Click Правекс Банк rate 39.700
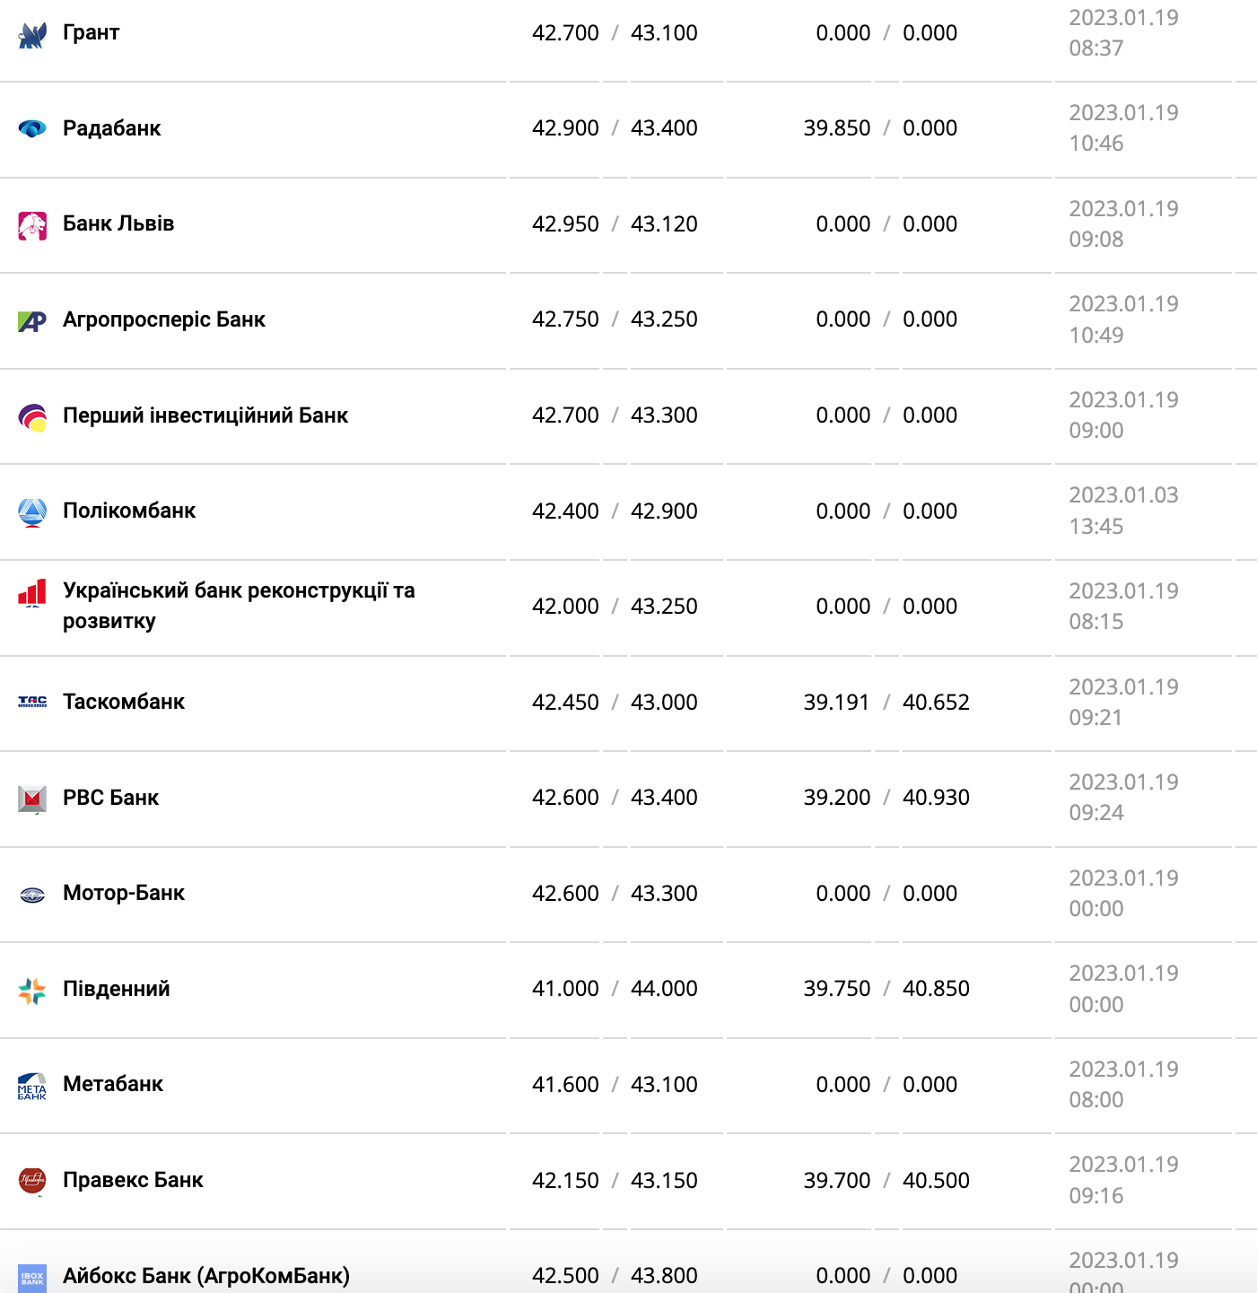The width and height of the screenshot is (1257, 1293). [836, 1181]
